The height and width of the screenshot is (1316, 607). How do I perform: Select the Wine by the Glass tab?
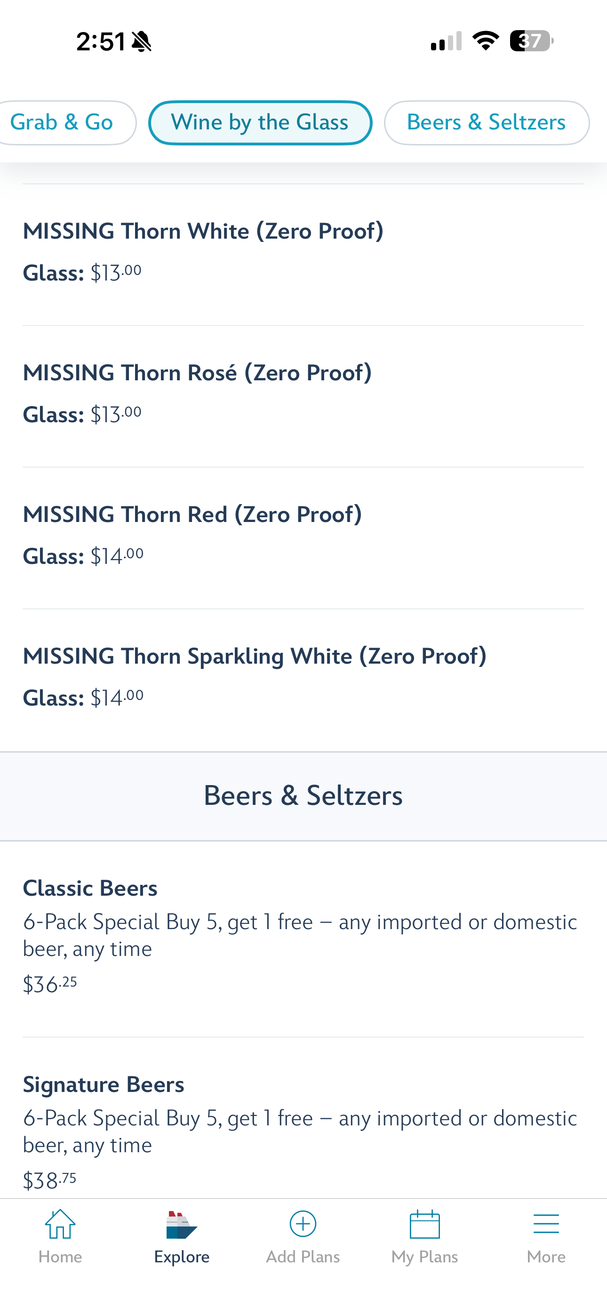(260, 122)
